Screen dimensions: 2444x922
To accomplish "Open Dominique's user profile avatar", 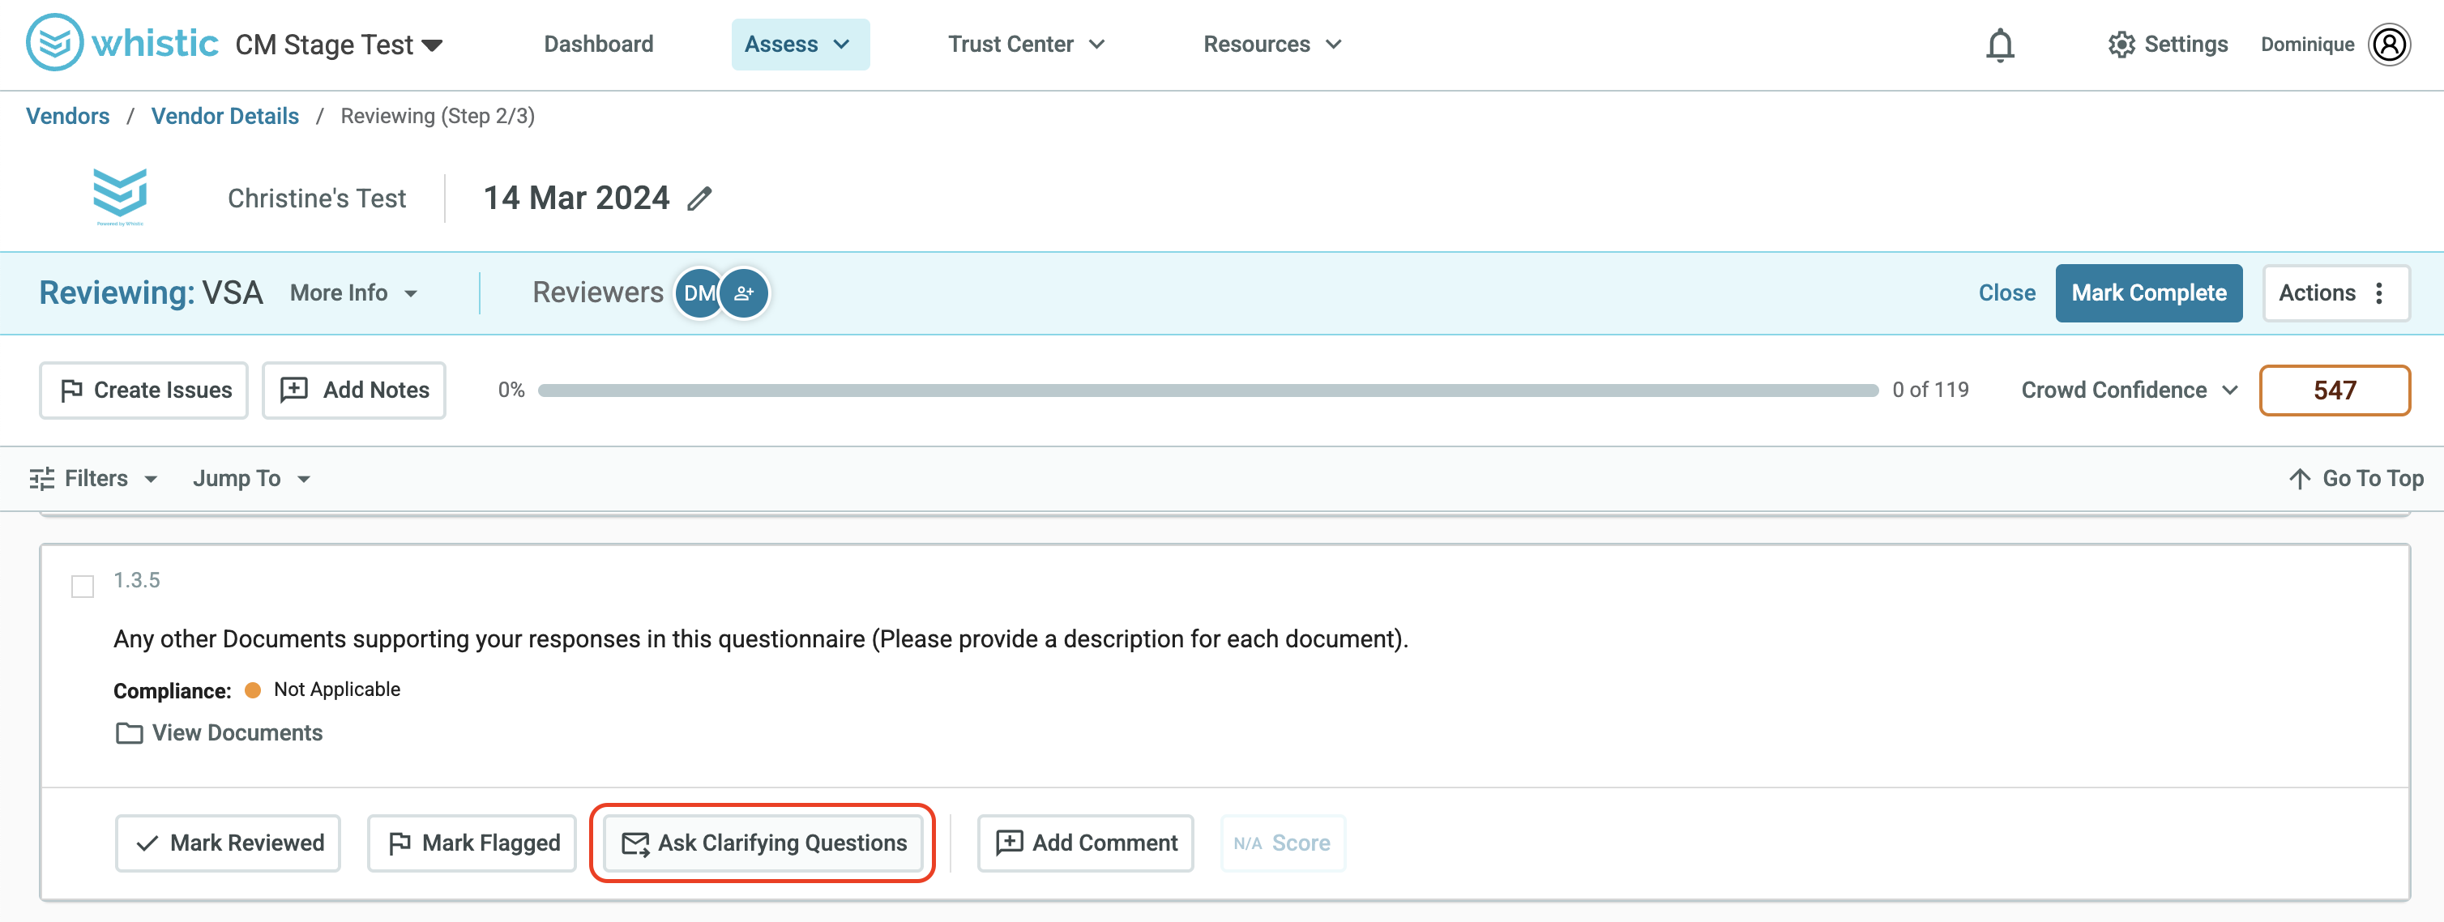I will 2389,45.
